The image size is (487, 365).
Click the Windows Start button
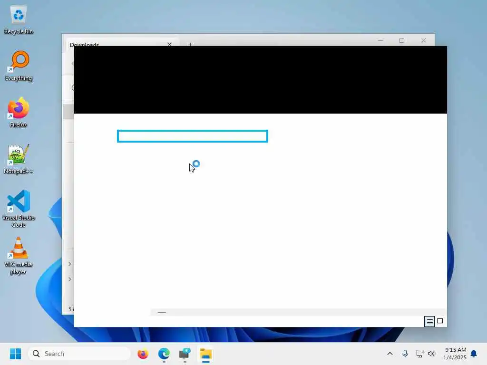(x=15, y=354)
